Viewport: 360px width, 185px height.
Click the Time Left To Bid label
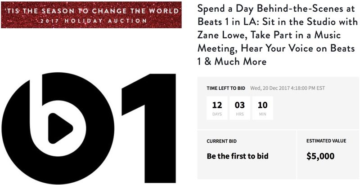pyautogui.click(x=226, y=88)
